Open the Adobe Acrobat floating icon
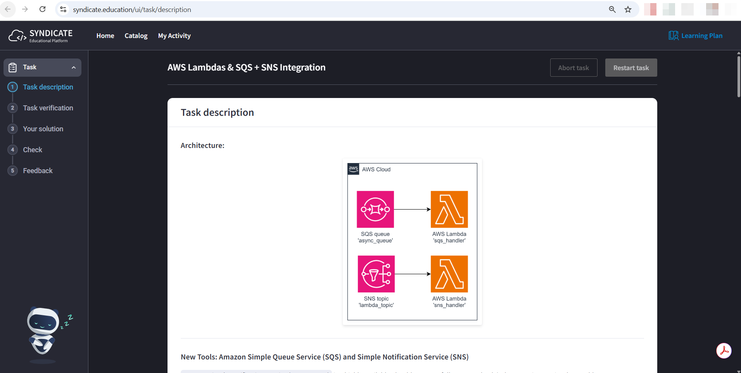This screenshot has width=741, height=373. tap(724, 351)
